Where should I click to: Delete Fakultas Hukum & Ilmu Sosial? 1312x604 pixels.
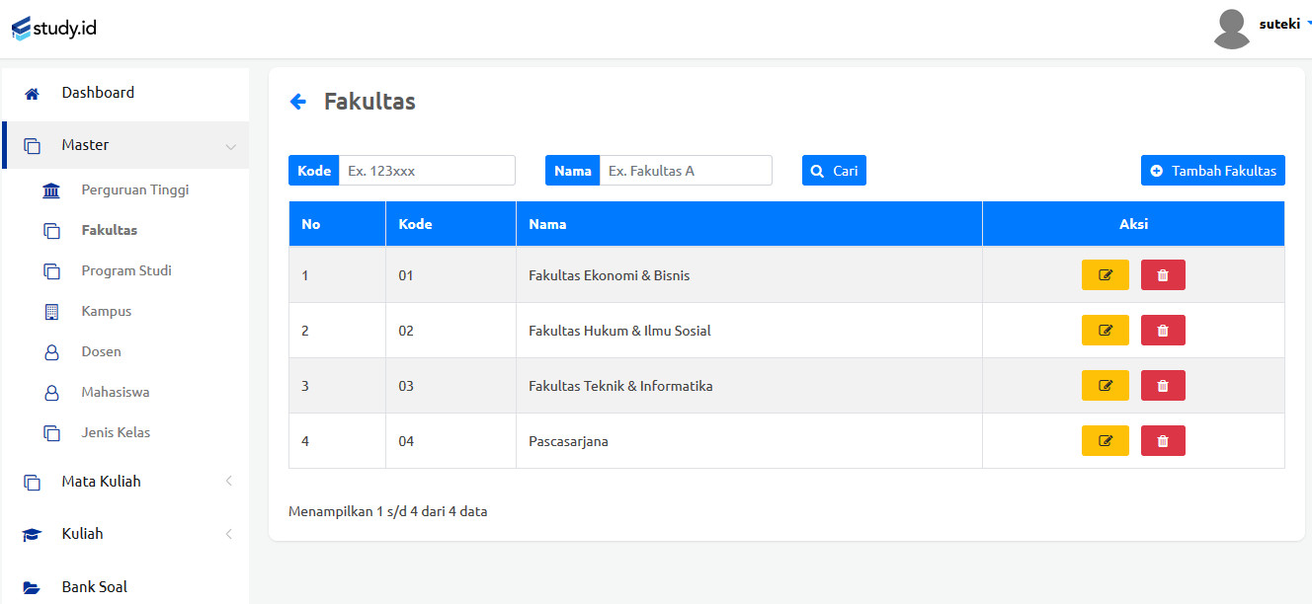click(x=1163, y=331)
